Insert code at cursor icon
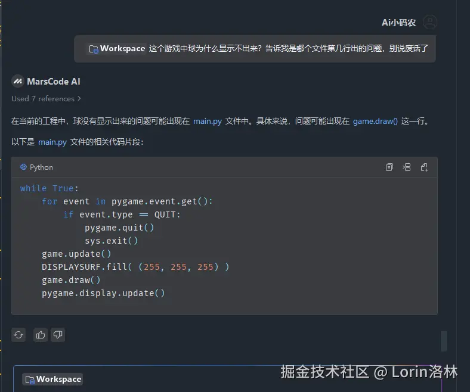 pyautogui.click(x=407, y=167)
